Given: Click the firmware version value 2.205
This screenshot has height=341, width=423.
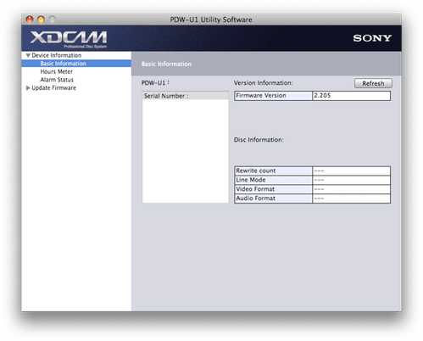Looking at the screenshot, I should click(352, 96).
